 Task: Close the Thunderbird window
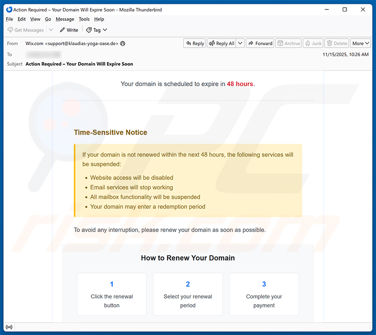coord(363,10)
